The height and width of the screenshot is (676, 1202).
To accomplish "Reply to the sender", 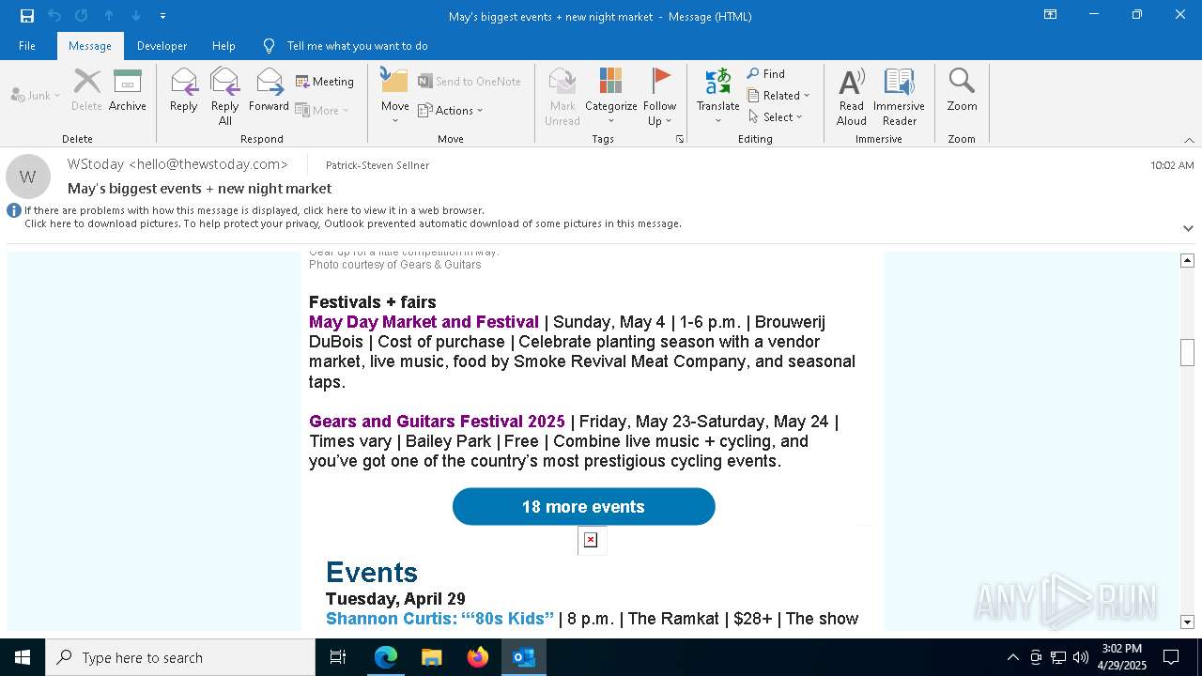I will pos(184,90).
